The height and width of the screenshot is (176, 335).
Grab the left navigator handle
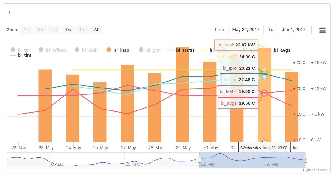199,160
